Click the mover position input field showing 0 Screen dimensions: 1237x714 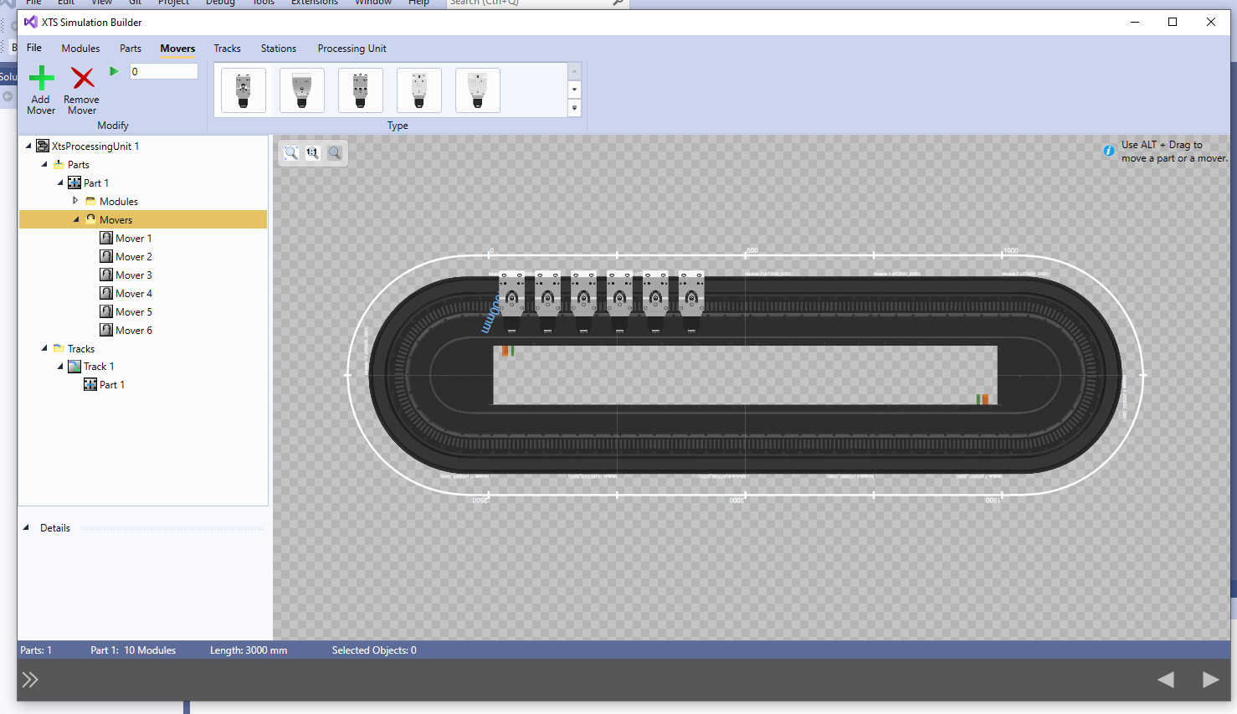click(x=164, y=71)
